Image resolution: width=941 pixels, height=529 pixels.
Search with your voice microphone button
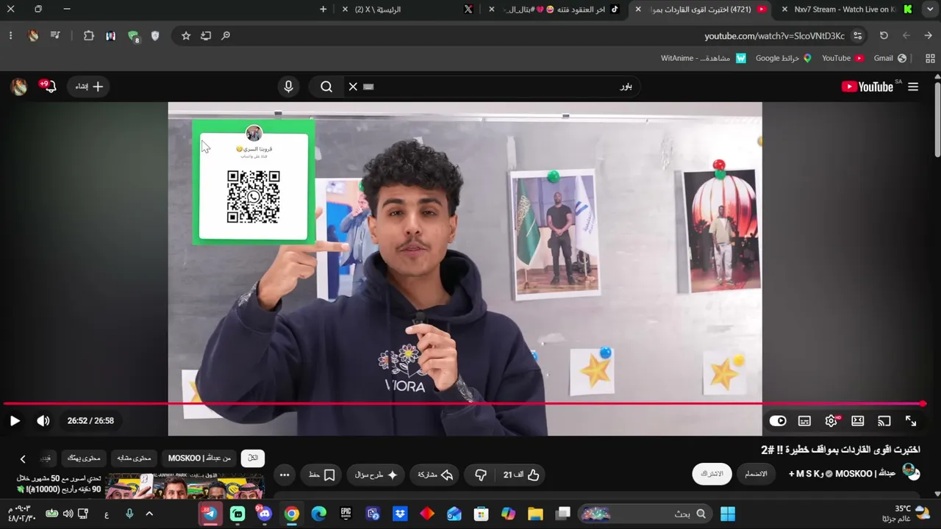coord(288,87)
